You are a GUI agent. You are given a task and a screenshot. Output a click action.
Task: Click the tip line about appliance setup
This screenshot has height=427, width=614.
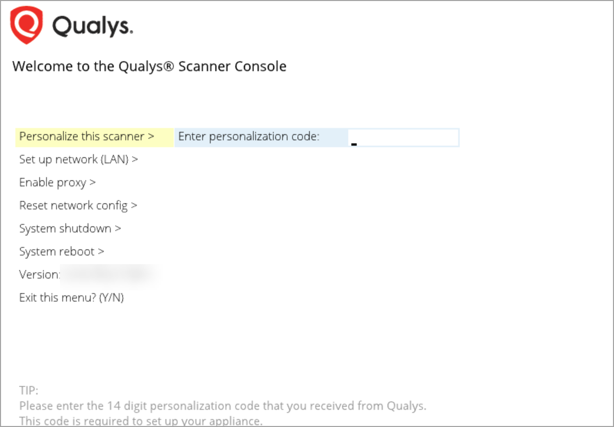[x=141, y=421]
